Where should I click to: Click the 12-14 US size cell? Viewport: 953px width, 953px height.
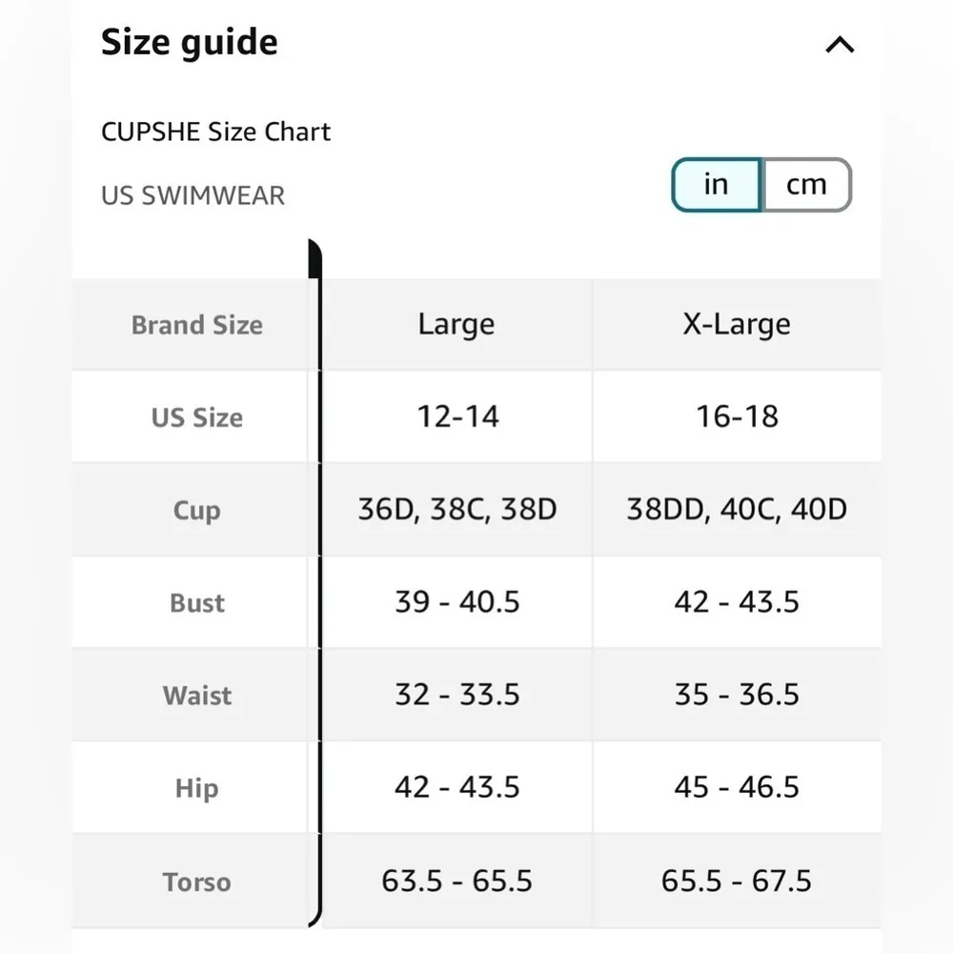tap(457, 416)
